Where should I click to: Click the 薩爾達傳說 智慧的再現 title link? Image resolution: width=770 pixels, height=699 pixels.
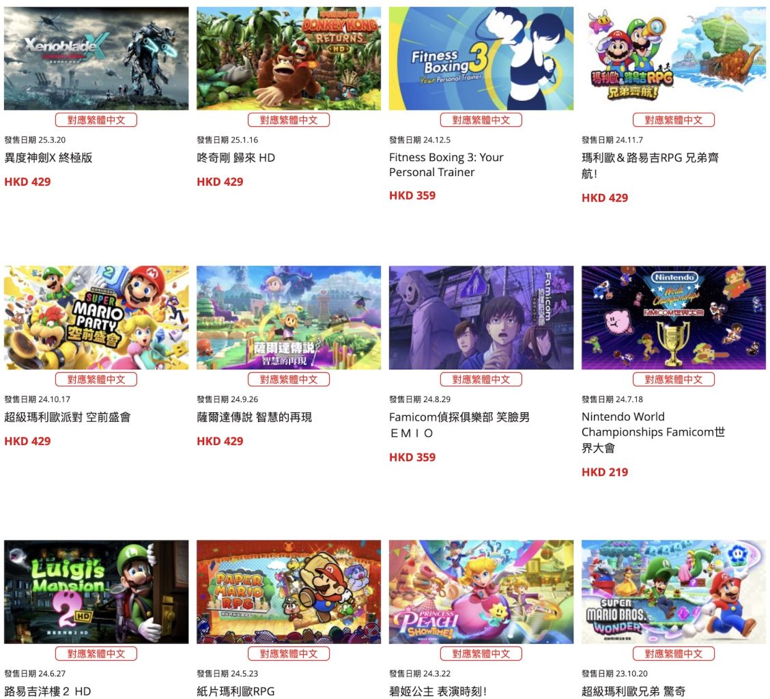254,417
